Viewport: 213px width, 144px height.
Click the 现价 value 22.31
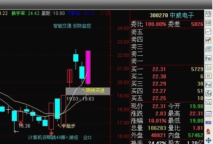point(159,106)
